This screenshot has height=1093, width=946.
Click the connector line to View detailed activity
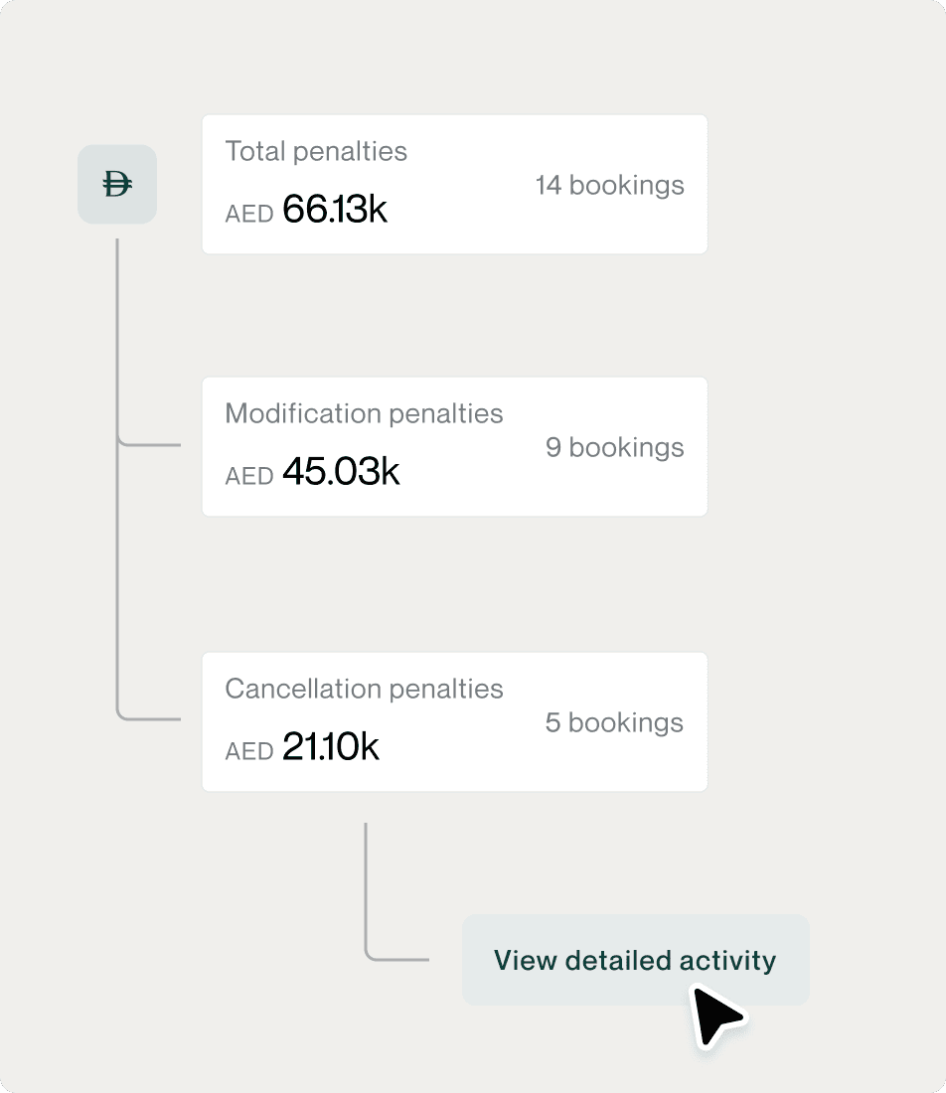pos(397,959)
